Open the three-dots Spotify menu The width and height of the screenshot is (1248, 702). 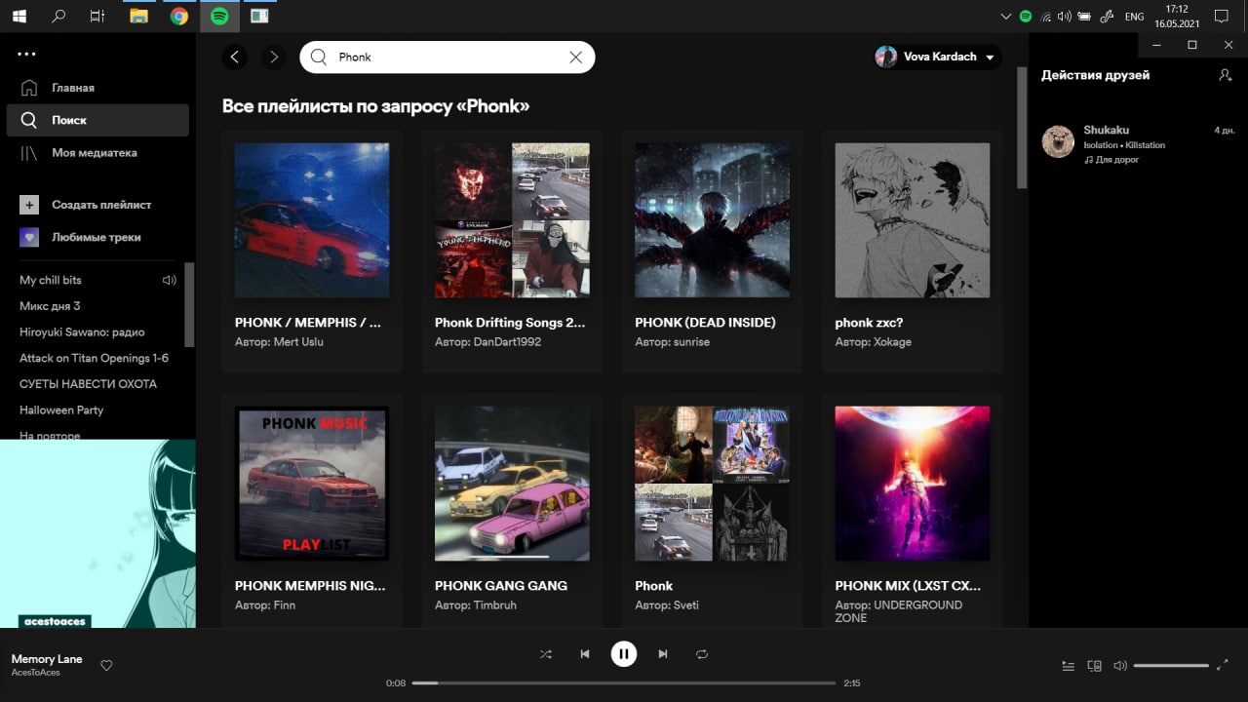pos(26,54)
